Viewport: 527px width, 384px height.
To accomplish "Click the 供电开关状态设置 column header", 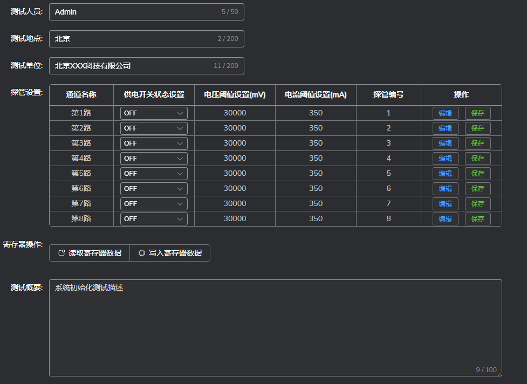I will click(154, 95).
